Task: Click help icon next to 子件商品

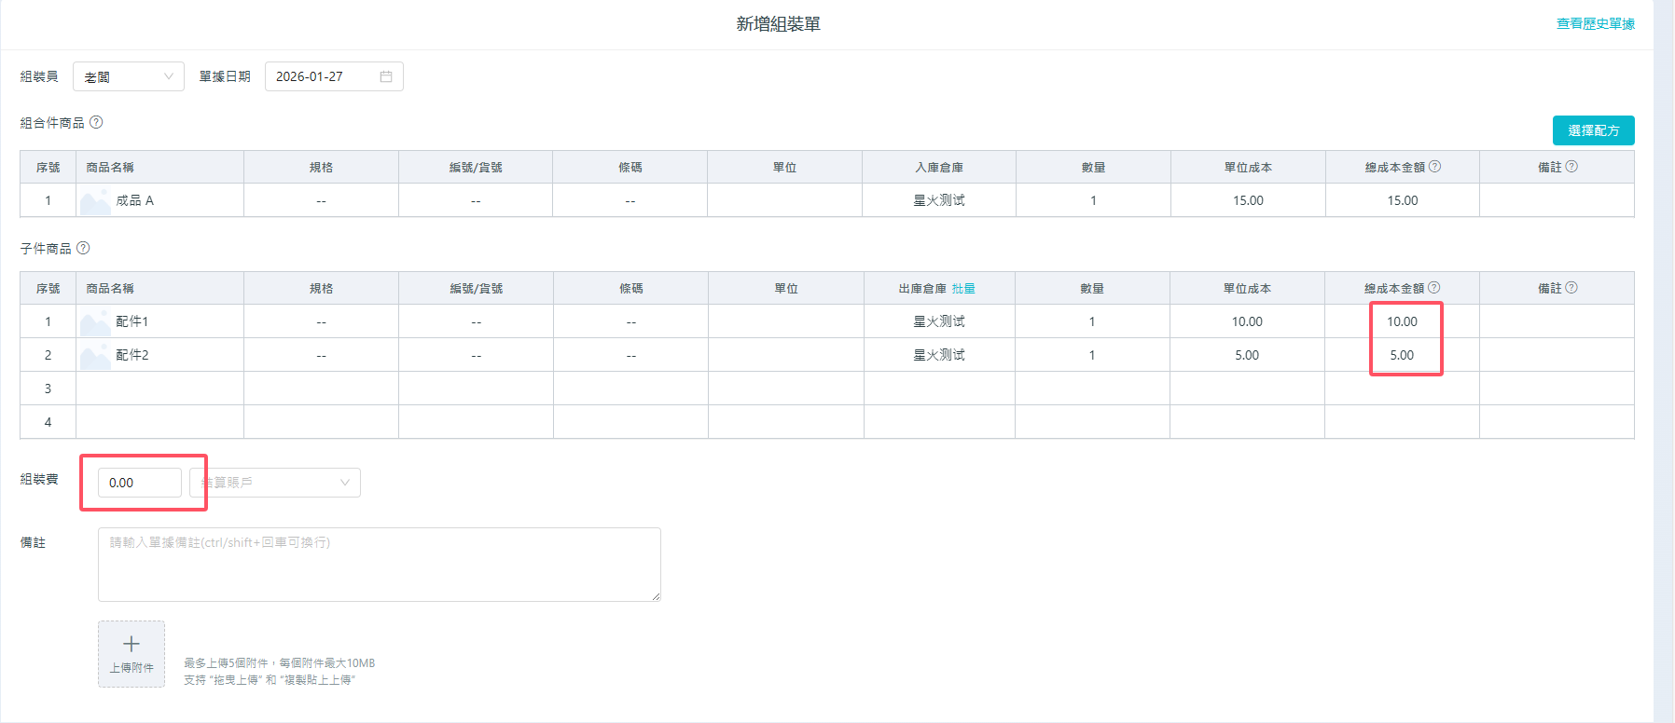Action: tap(83, 248)
